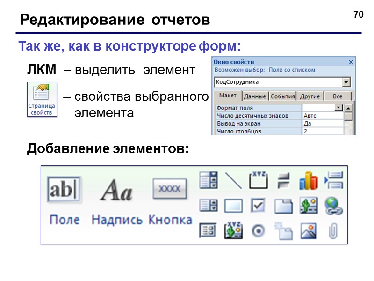Click the Поле со списком selection type text
This screenshot has height=281, width=374.
point(292,70)
